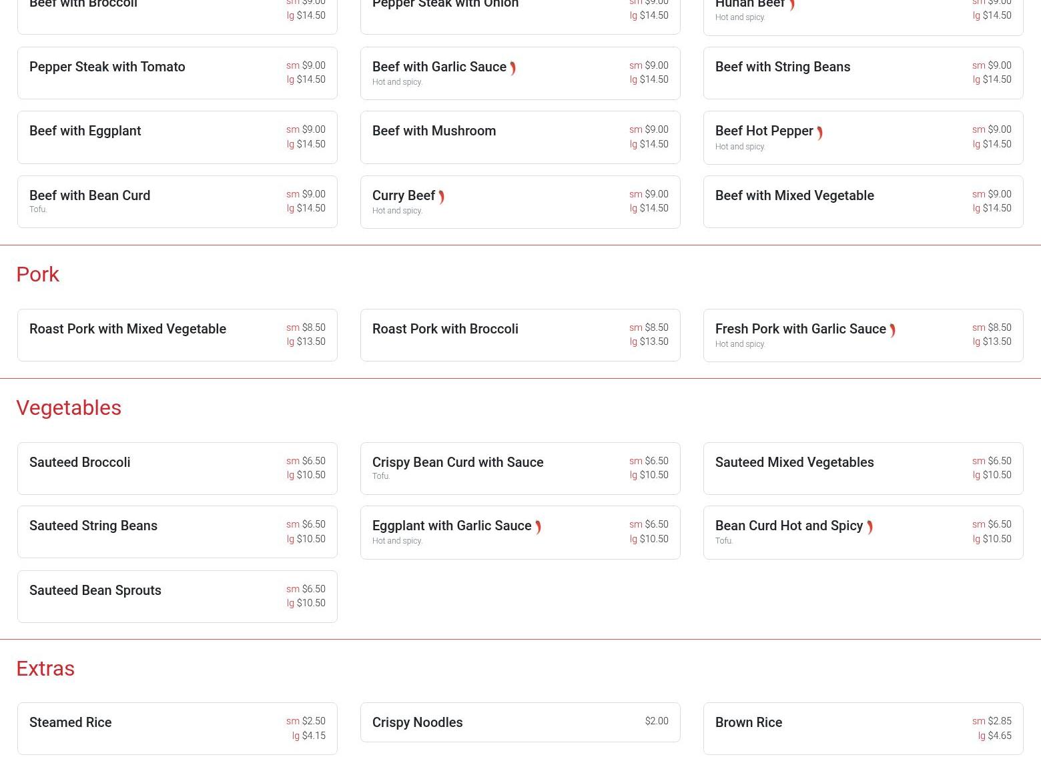Click the Extras section heading
Viewport: 1041px width, 757px height.
point(45,668)
